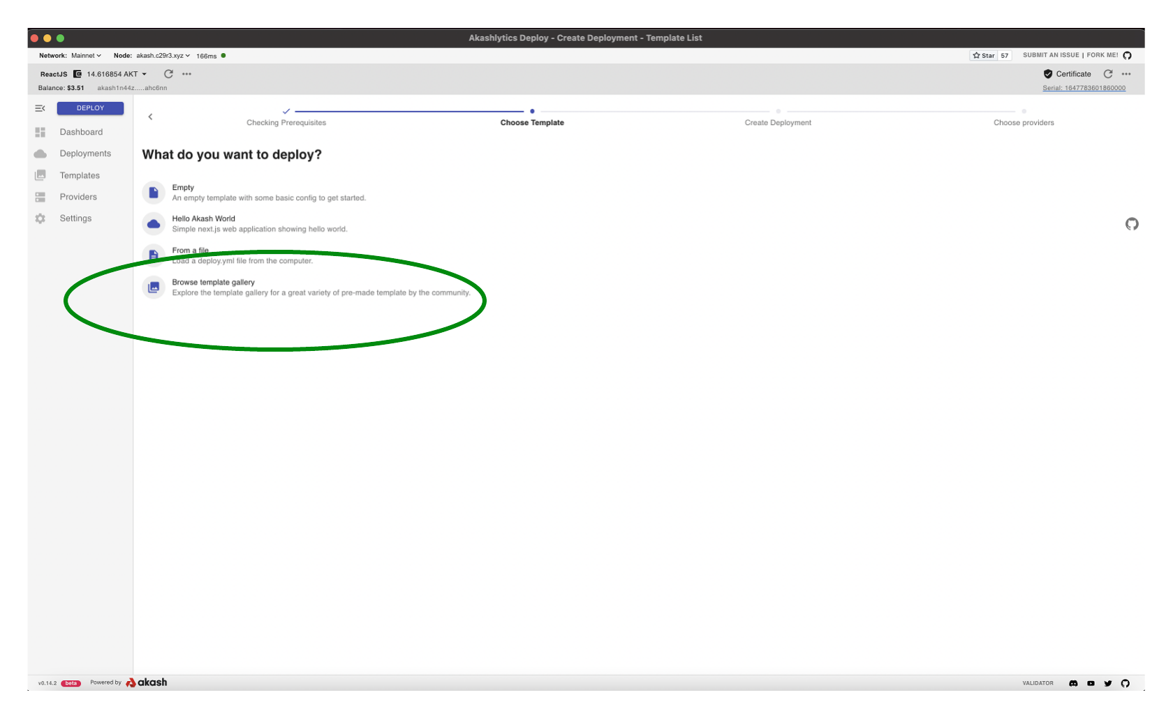Screen dimensions: 1173x718
Task: Open Discord icon in footer
Action: tap(1073, 683)
